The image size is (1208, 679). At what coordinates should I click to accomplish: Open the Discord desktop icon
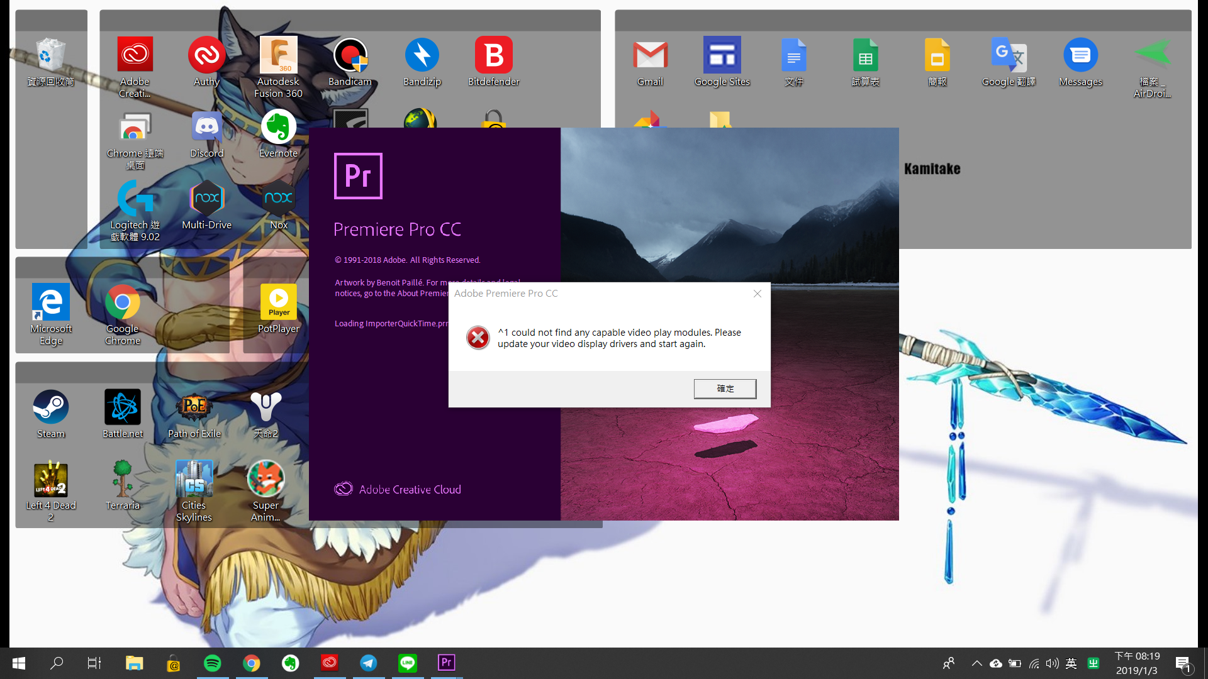(206, 134)
